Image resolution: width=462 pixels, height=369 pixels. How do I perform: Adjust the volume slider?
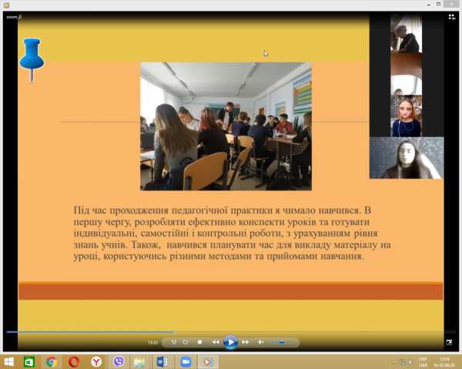(281, 342)
